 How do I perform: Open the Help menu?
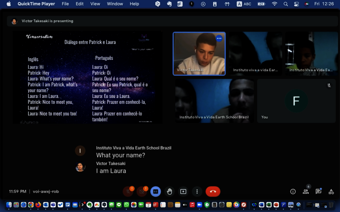click(134, 4)
